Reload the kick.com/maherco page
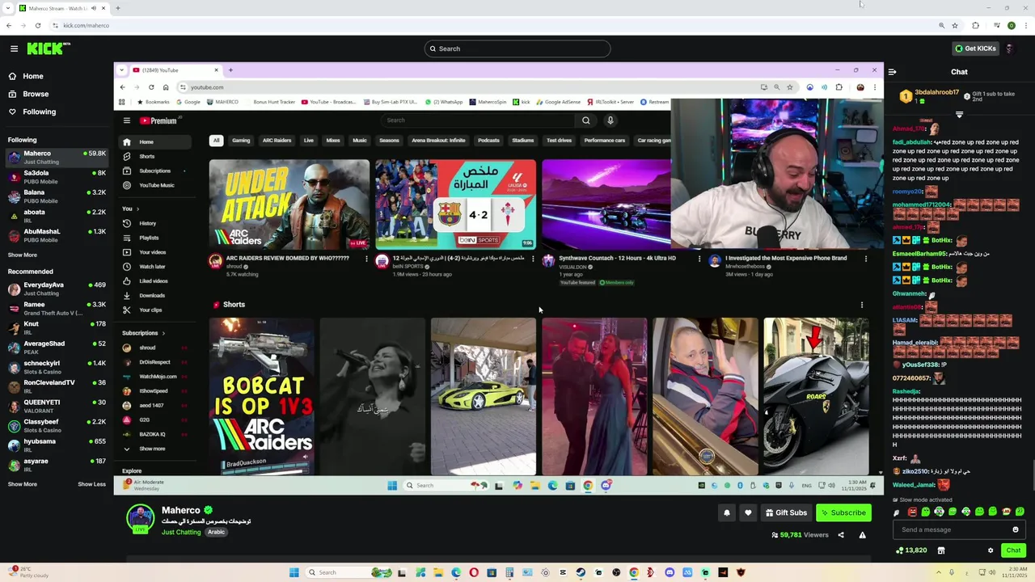The image size is (1035, 582). pyautogui.click(x=37, y=25)
